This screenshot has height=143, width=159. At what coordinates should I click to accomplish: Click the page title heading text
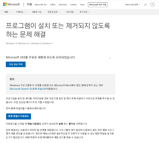58,30
